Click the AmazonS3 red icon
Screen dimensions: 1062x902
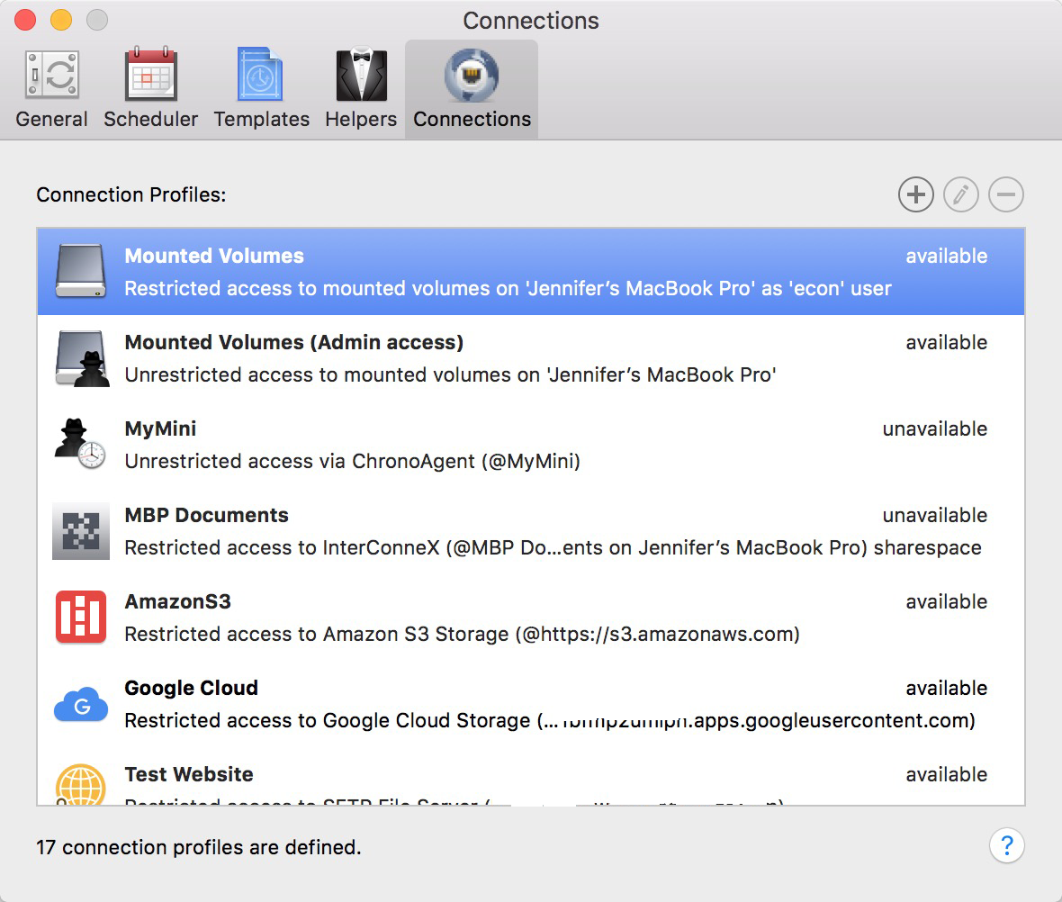81,617
